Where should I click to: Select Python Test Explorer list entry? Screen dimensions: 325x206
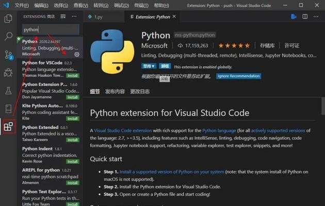[50, 197]
